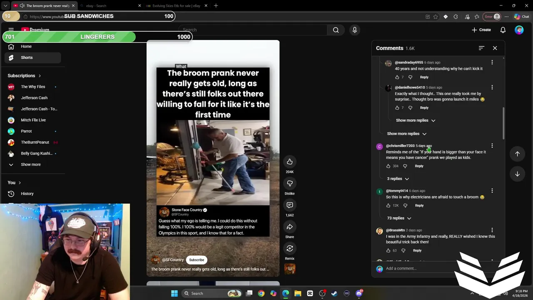This screenshot has width=533, height=300.
Task: Open Steam from the taskbar
Action: click(334, 293)
